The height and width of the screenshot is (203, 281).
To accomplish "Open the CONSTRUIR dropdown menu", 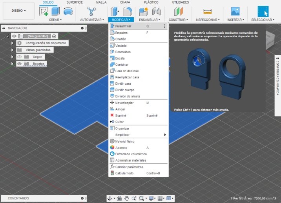I will pyautogui.click(x=178, y=20).
